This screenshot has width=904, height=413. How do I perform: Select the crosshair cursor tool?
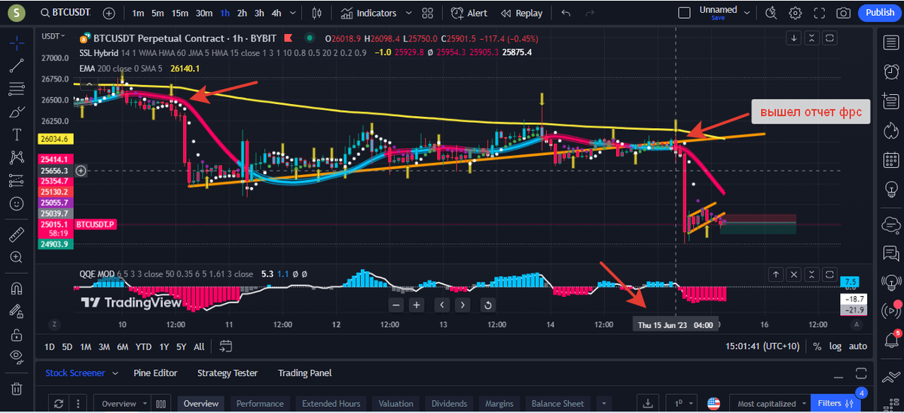(17, 43)
